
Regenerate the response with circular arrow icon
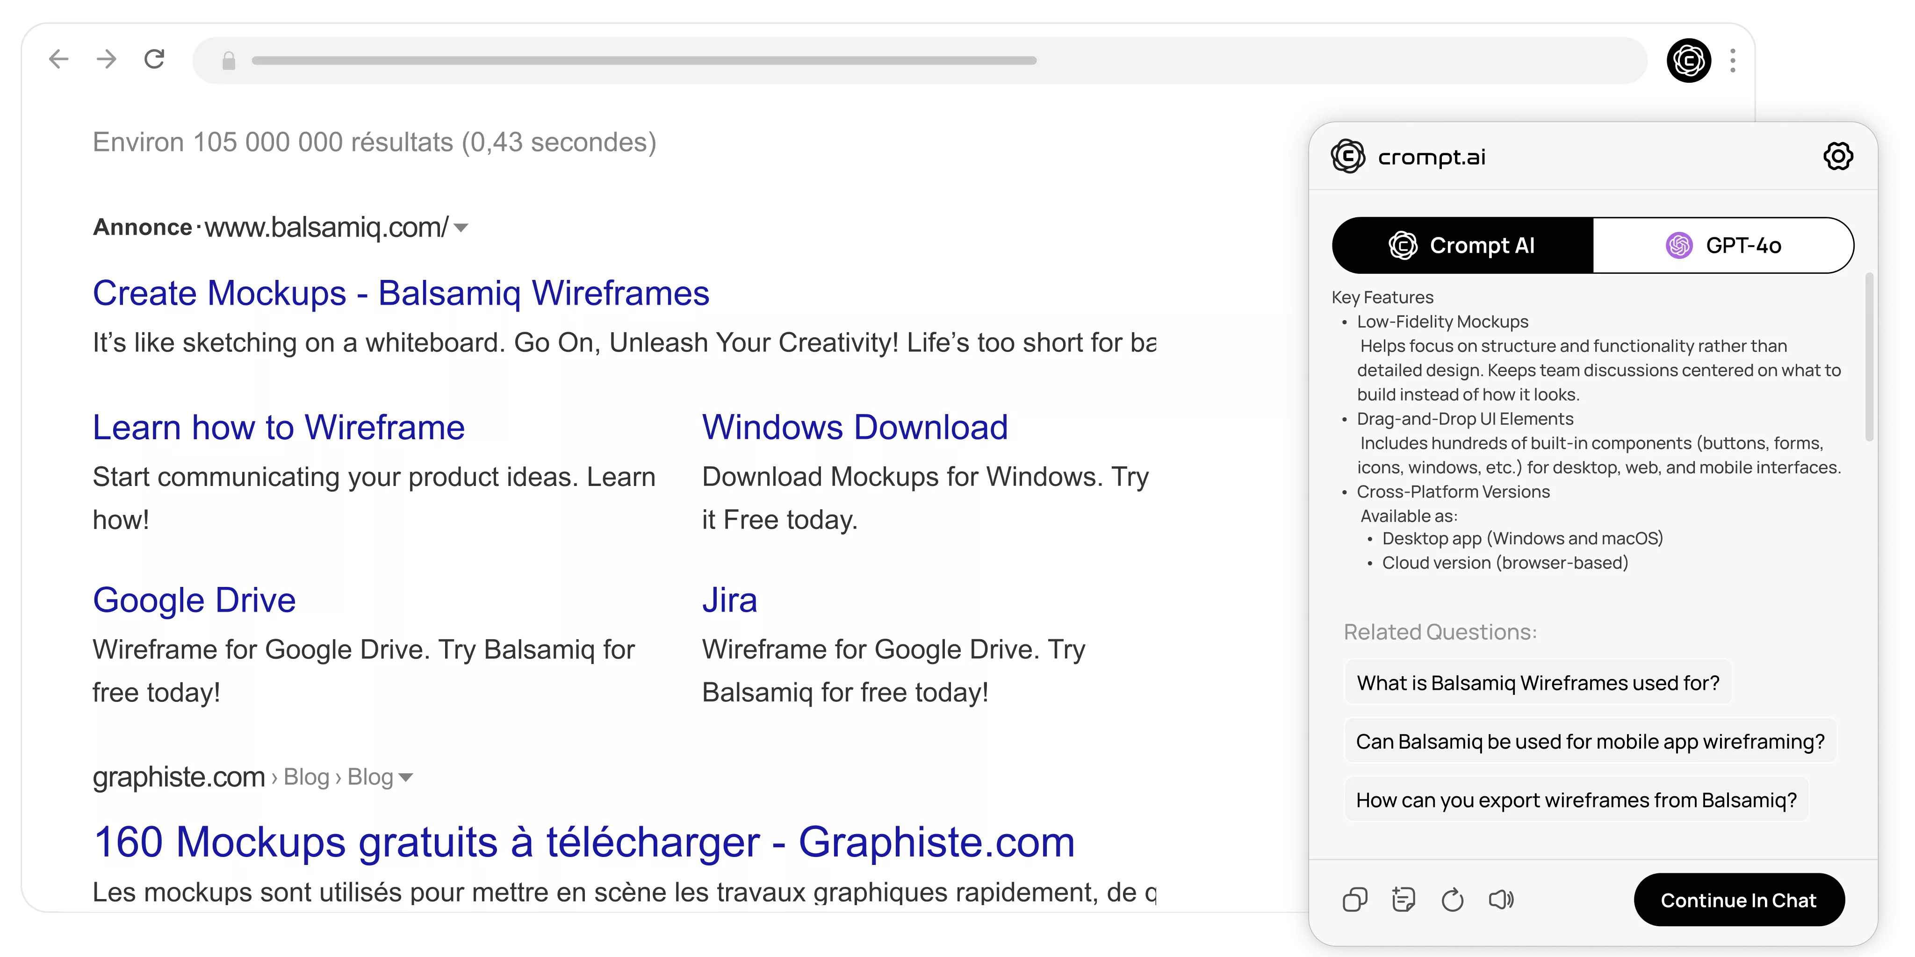pos(1452,900)
